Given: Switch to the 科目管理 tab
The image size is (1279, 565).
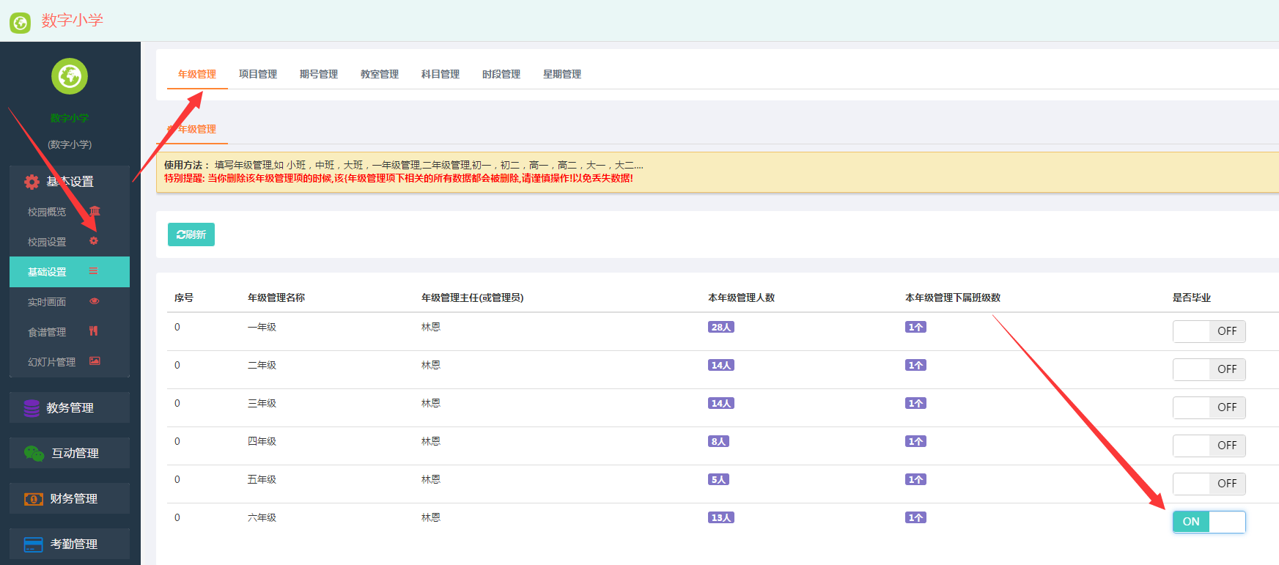Looking at the screenshot, I should click(441, 74).
